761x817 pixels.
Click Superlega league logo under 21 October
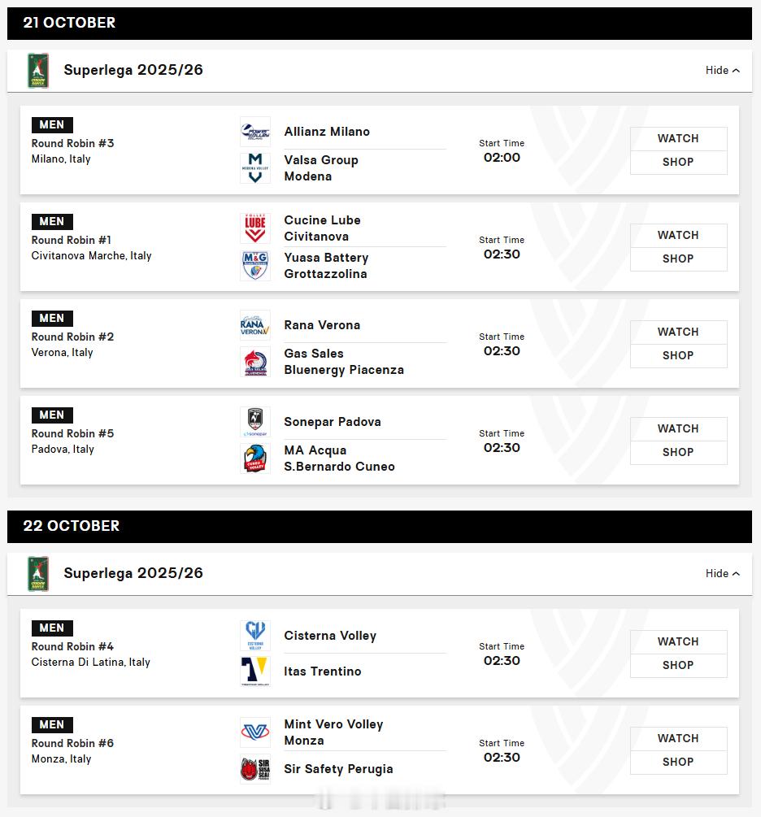[38, 71]
